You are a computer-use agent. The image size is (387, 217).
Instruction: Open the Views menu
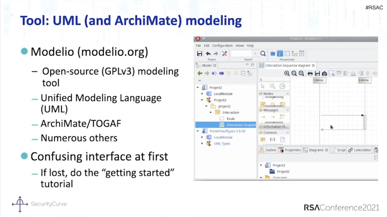(x=240, y=46)
